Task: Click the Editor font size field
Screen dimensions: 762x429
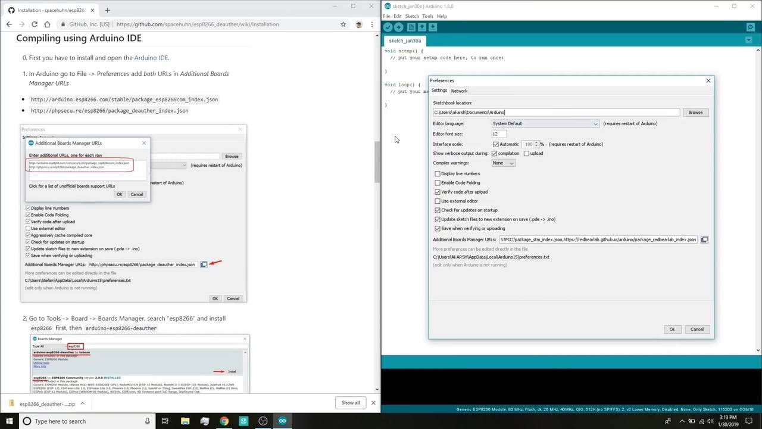Action: 499,133
